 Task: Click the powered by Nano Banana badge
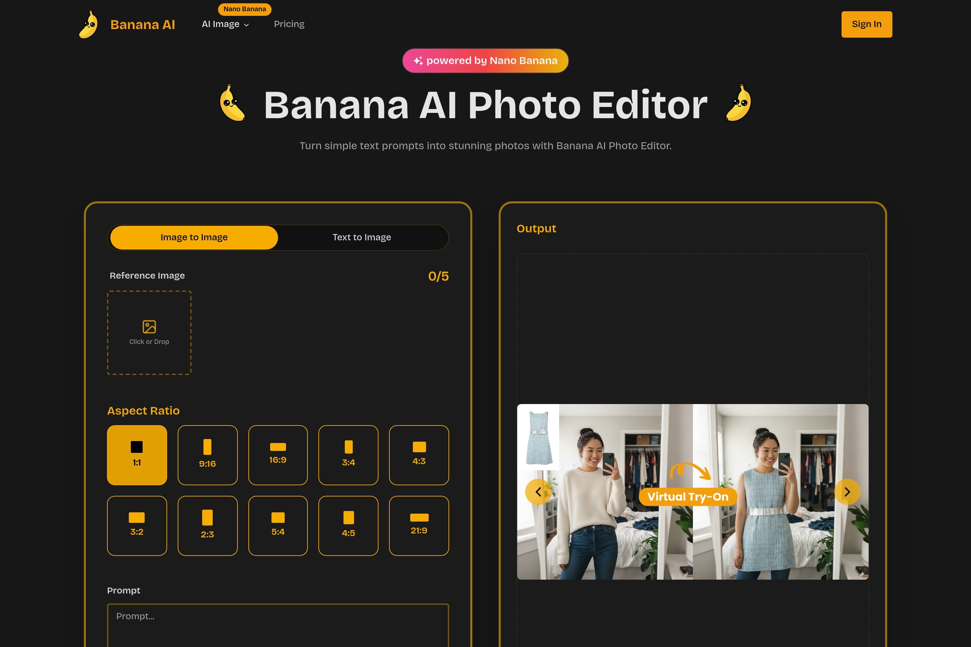pos(485,60)
